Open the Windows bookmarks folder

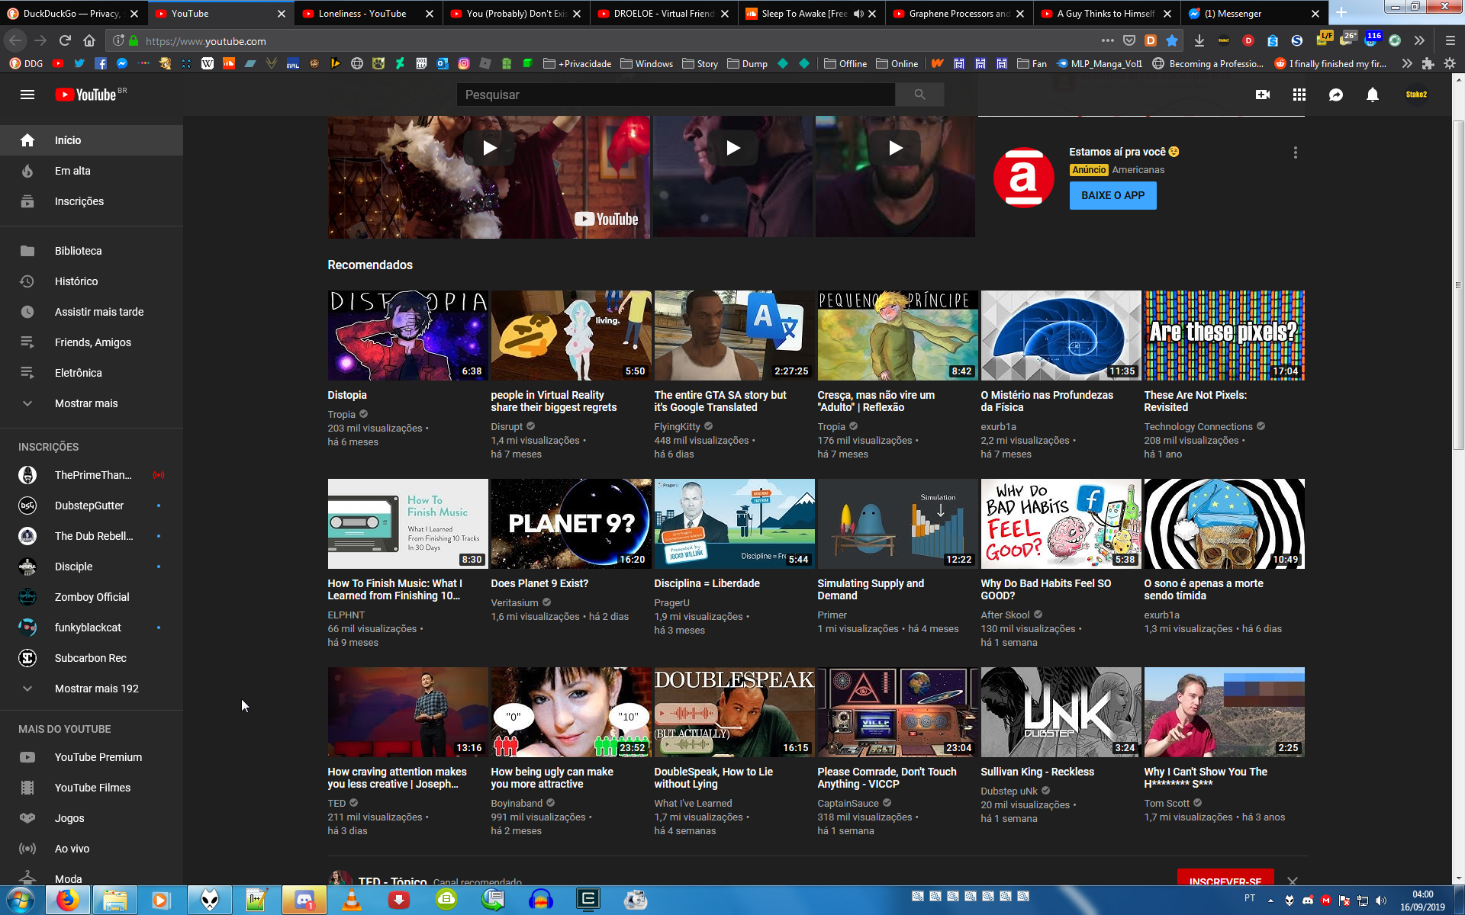point(647,64)
